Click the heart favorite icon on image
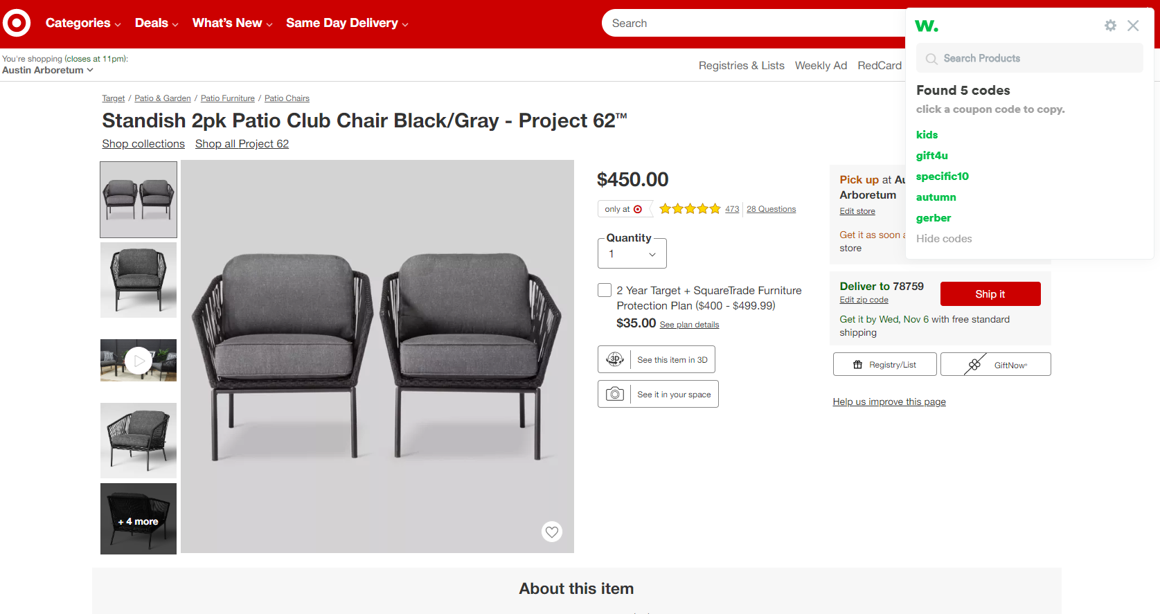This screenshot has width=1160, height=614. 551,532
